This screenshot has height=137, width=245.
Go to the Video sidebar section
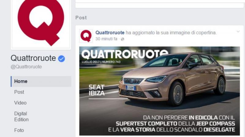tap(20, 103)
